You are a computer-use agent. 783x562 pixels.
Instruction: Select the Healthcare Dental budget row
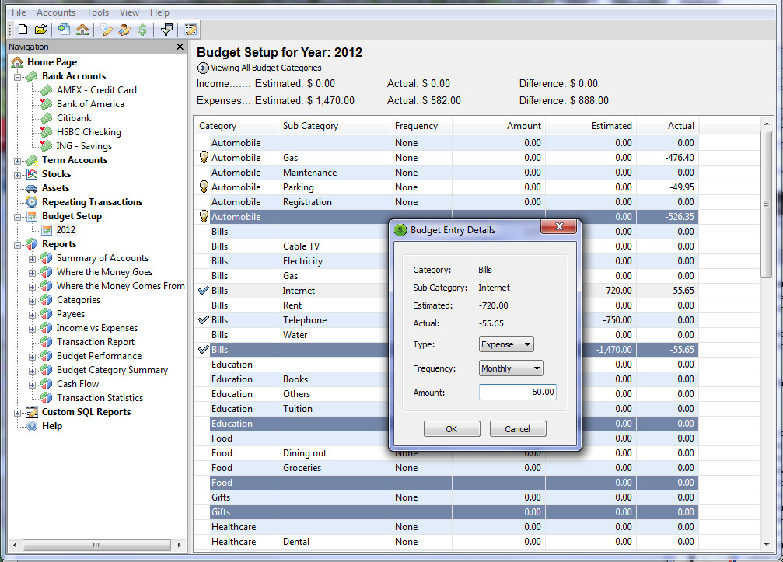pyautogui.click(x=446, y=542)
